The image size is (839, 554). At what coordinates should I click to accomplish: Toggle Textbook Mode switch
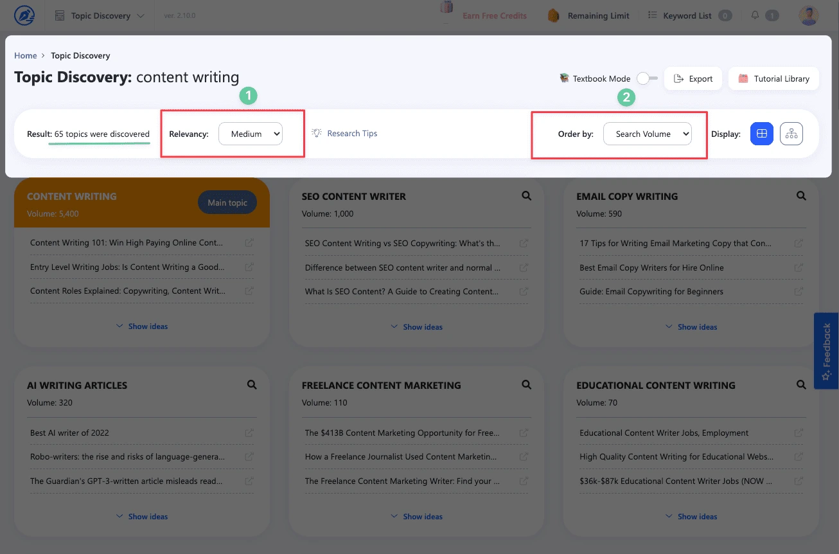pyautogui.click(x=647, y=78)
